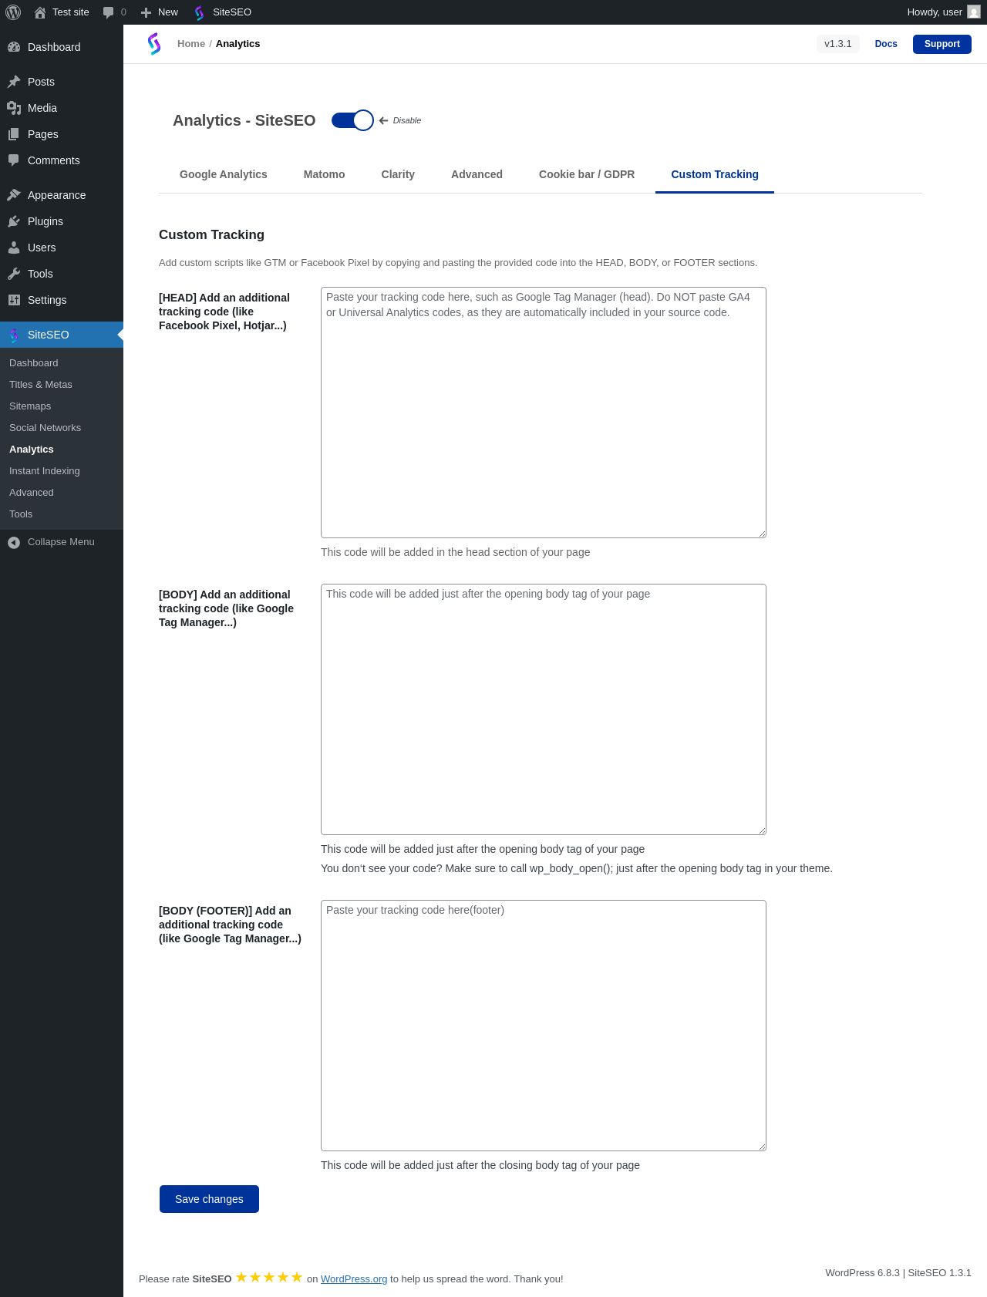The height and width of the screenshot is (1297, 987).
Task: Click the Appearance paintbrush icon
Action: 14,195
